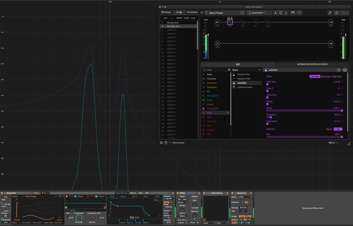Open the Wavetable poly voices count dropdown
This screenshot has height=226, width=353.
point(172,202)
